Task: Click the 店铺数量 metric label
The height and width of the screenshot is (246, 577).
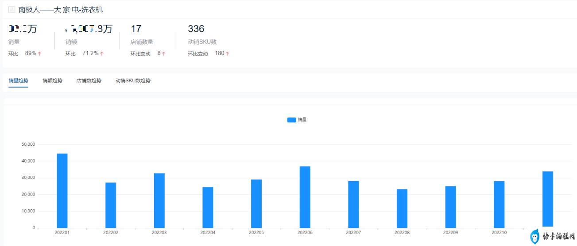Action: click(x=142, y=42)
